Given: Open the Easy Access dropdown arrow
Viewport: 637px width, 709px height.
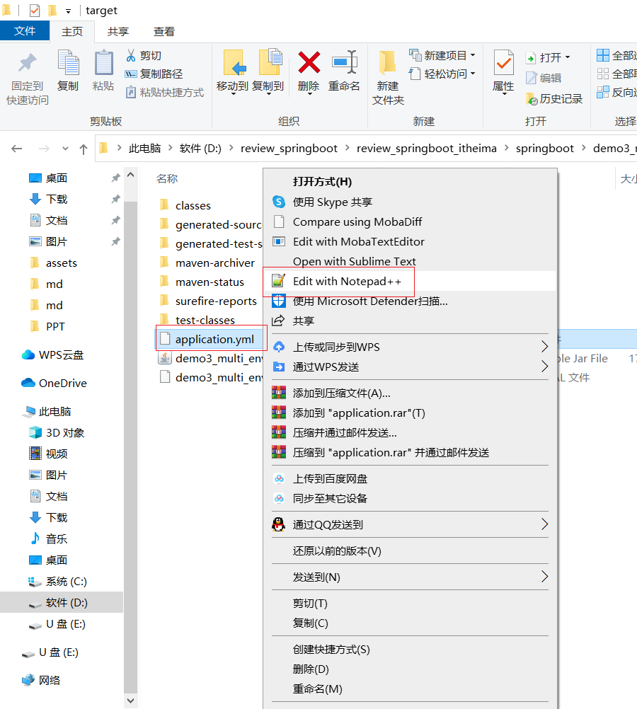Looking at the screenshot, I should 472,74.
